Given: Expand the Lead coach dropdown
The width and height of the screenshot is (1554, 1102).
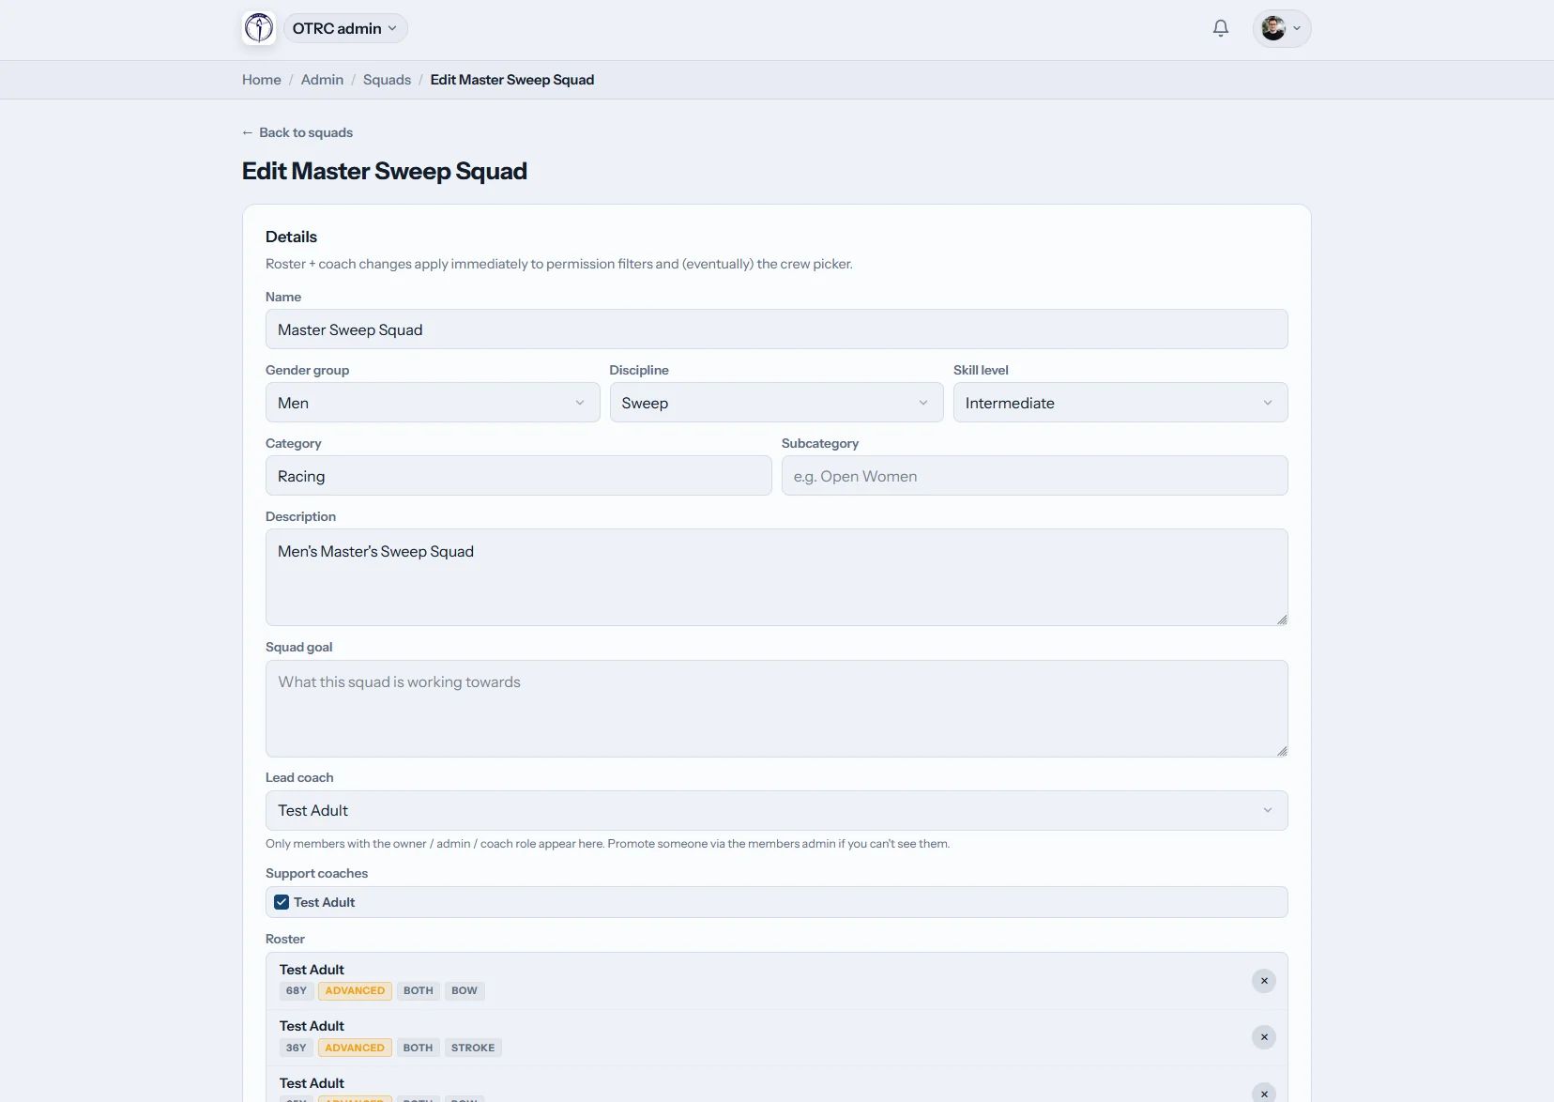Looking at the screenshot, I should pos(776,810).
